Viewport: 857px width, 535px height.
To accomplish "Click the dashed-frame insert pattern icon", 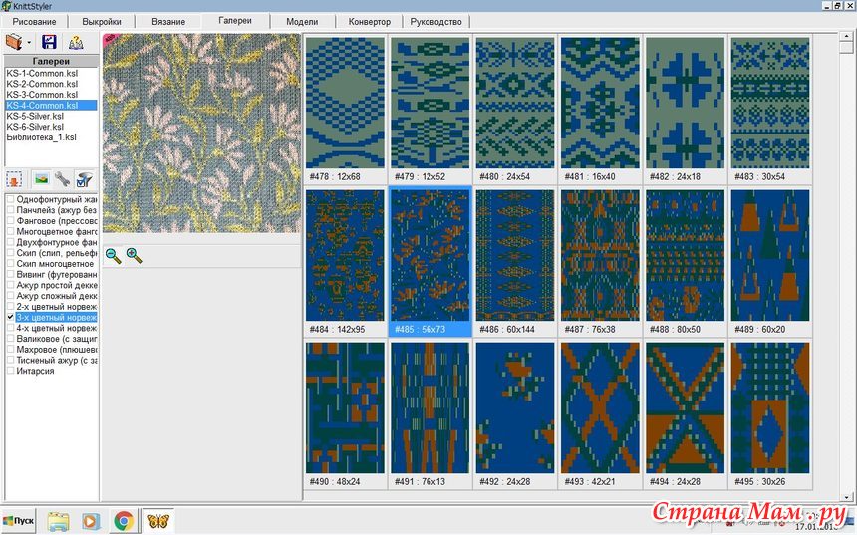I will (x=15, y=179).
